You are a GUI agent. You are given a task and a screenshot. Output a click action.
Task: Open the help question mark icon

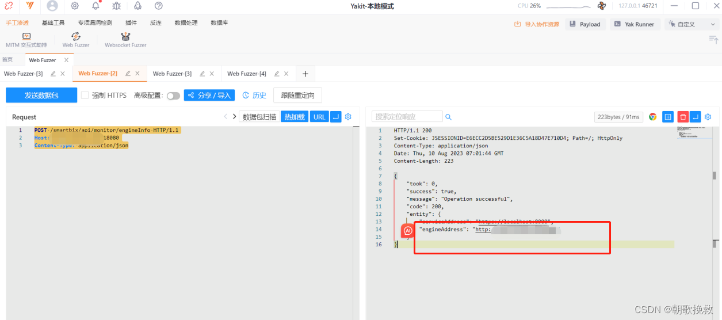(x=159, y=6)
